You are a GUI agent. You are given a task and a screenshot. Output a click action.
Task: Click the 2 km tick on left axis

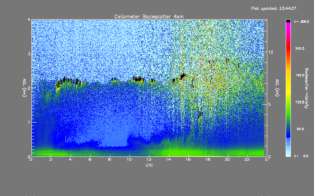point(29,88)
